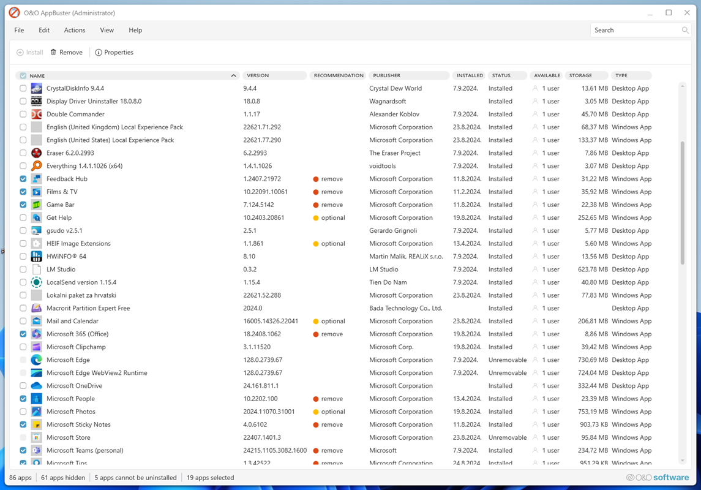The height and width of the screenshot is (490, 701).
Task: Click the Microsoft OneDrive cloud icon
Action: [36, 386]
